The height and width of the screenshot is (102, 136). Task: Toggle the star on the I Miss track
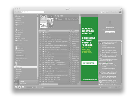tap(40, 33)
